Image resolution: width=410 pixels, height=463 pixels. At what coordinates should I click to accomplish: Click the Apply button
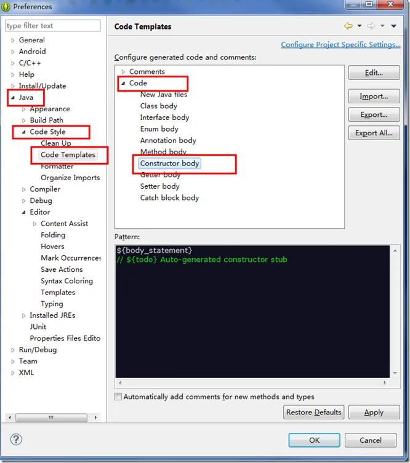click(374, 412)
